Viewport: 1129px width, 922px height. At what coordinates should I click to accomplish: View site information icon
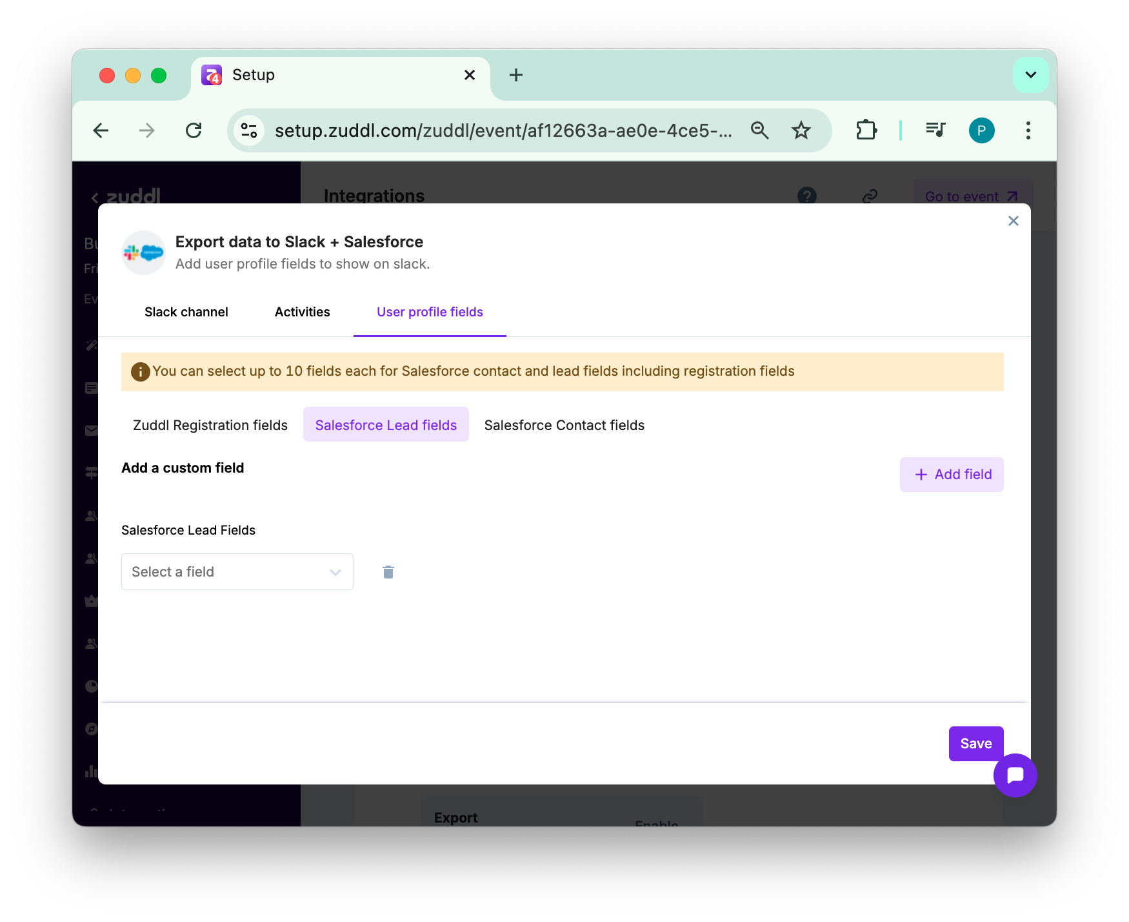(249, 130)
